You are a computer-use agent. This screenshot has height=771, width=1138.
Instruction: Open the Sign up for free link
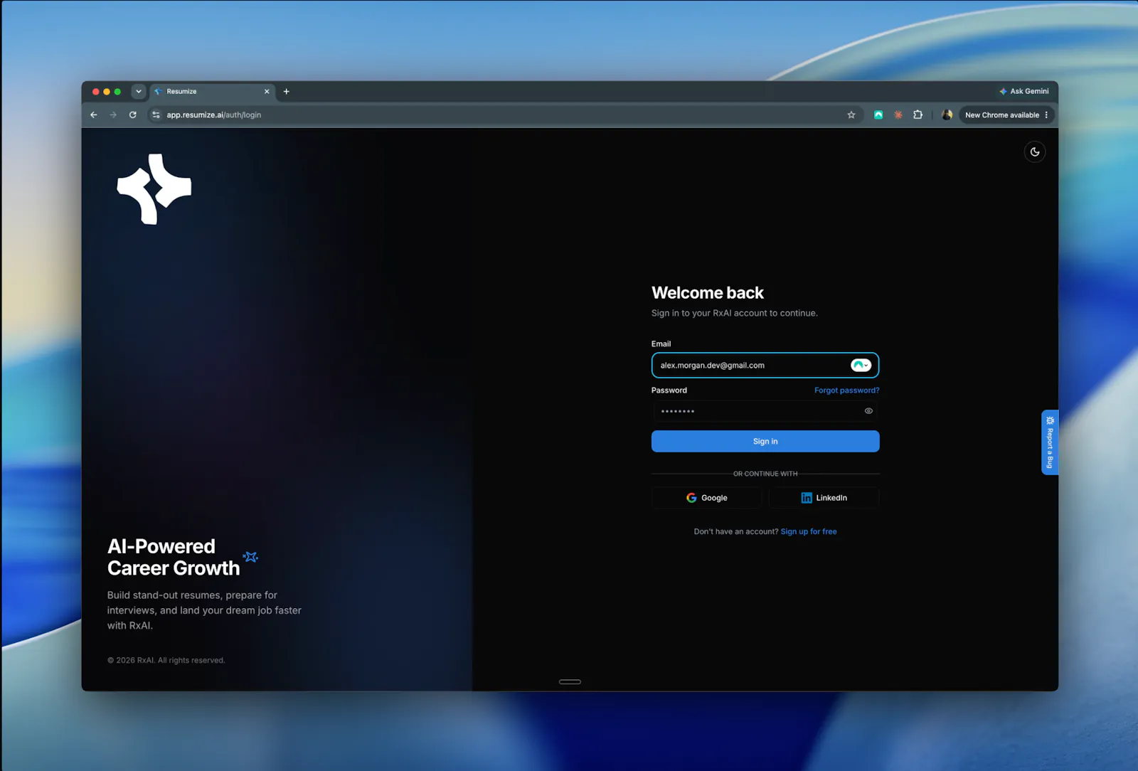coord(809,532)
